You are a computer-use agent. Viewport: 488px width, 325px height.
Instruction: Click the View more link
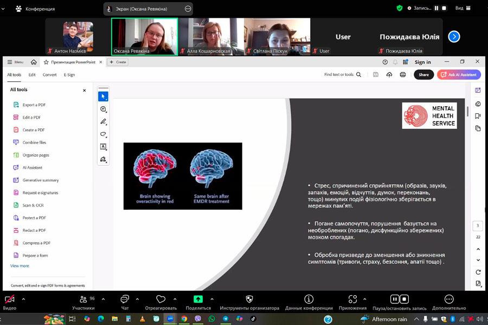(x=20, y=266)
